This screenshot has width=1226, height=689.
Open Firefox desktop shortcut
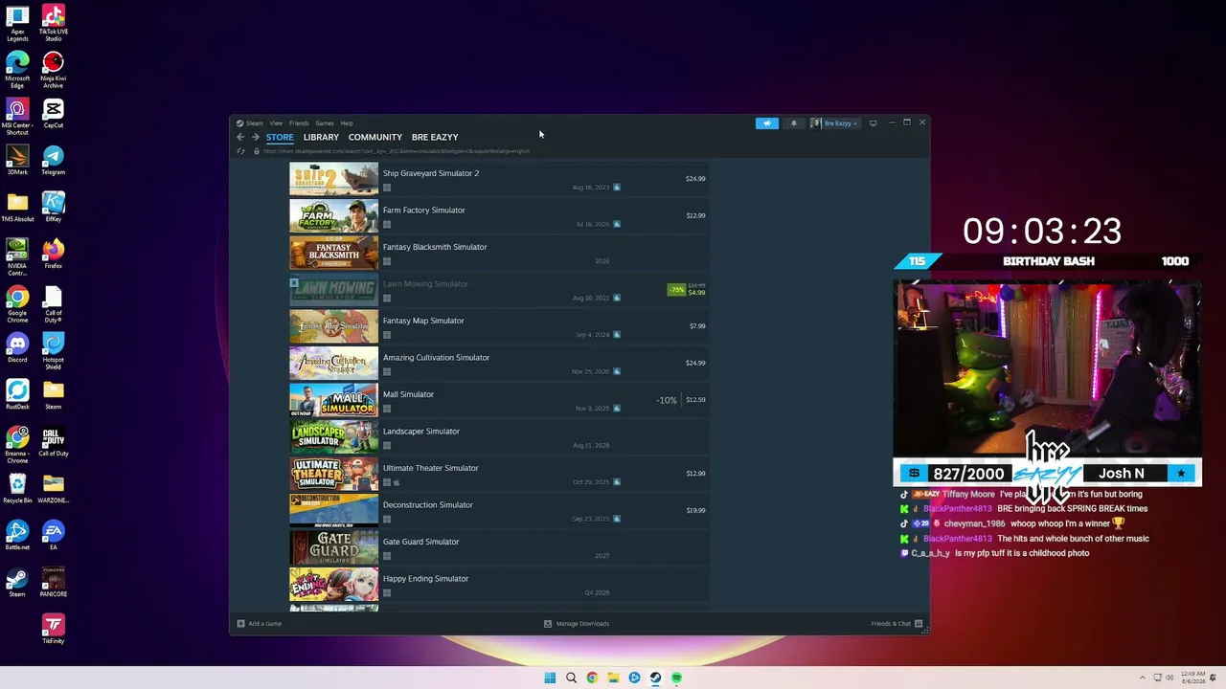54,255
